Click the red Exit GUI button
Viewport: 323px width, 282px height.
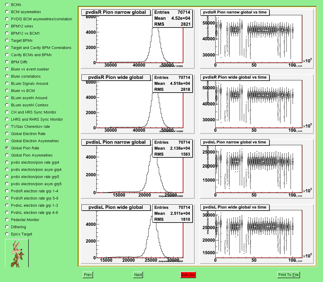click(x=188, y=275)
